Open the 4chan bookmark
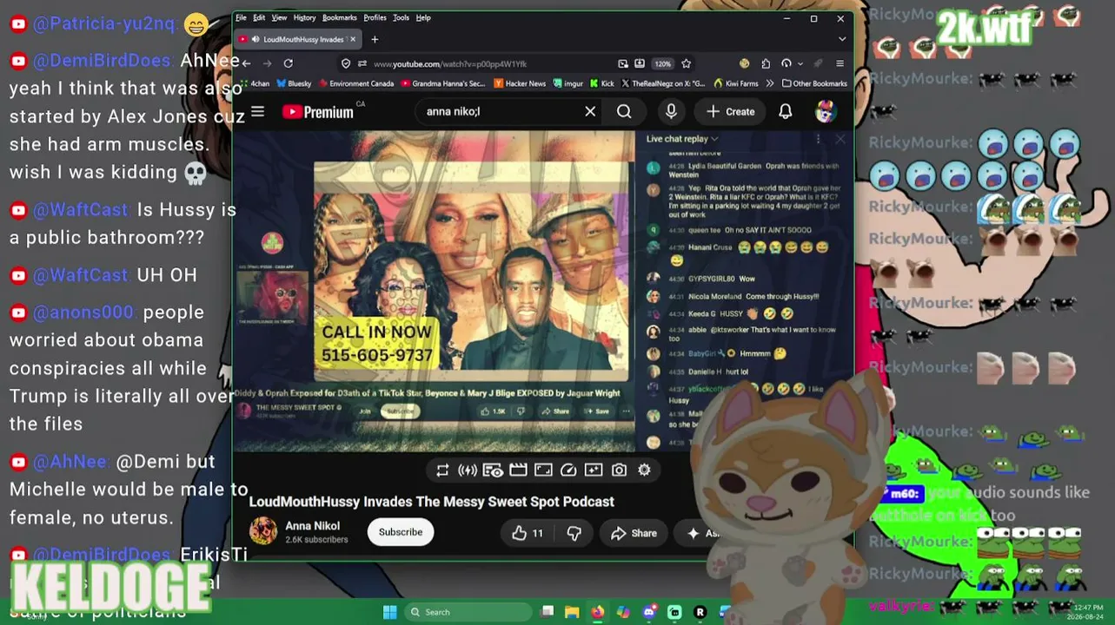 pos(255,84)
